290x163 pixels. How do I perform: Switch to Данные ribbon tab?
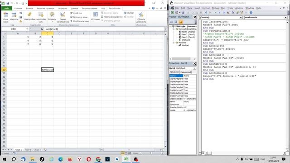tap(74, 8)
